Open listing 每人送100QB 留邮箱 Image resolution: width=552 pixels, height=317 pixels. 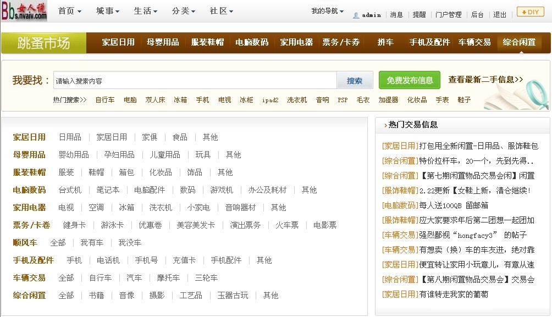click(454, 205)
